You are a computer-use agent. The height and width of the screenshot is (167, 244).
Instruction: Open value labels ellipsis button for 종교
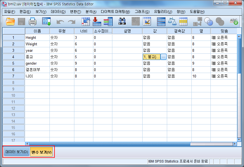[x=164, y=57]
